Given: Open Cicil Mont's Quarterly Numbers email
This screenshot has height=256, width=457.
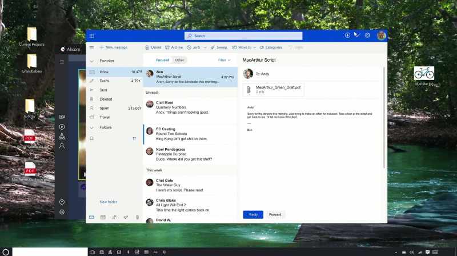Looking at the screenshot, I should click(190, 107).
